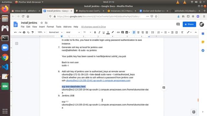Viewport: 207px width, 116px height.
Task: Open Tasks side panel icon
Action: point(203,51)
